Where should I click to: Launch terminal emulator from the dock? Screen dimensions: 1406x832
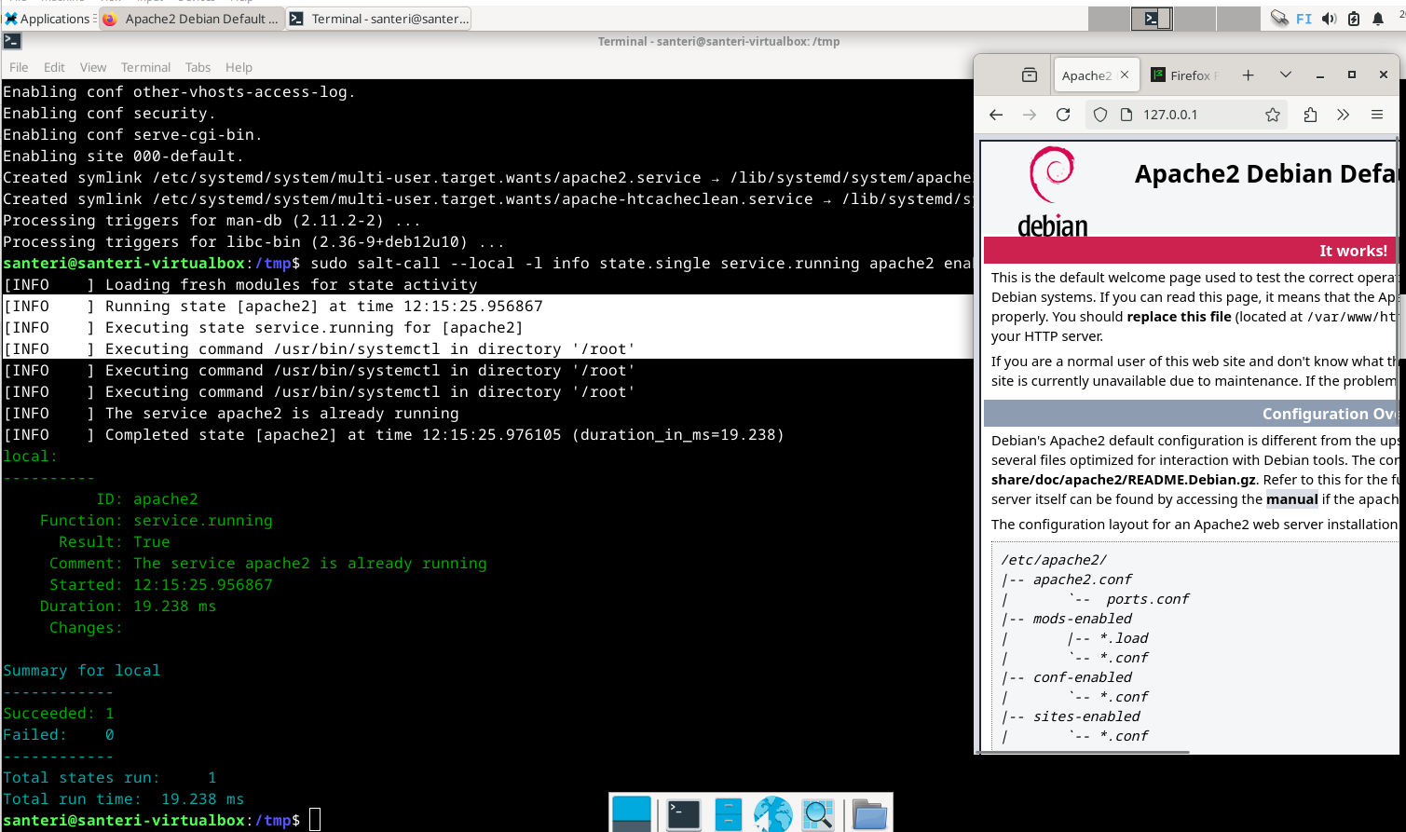(684, 813)
